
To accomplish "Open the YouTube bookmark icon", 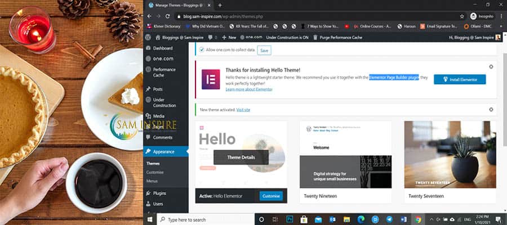I will pyautogui.click(x=346, y=26).
